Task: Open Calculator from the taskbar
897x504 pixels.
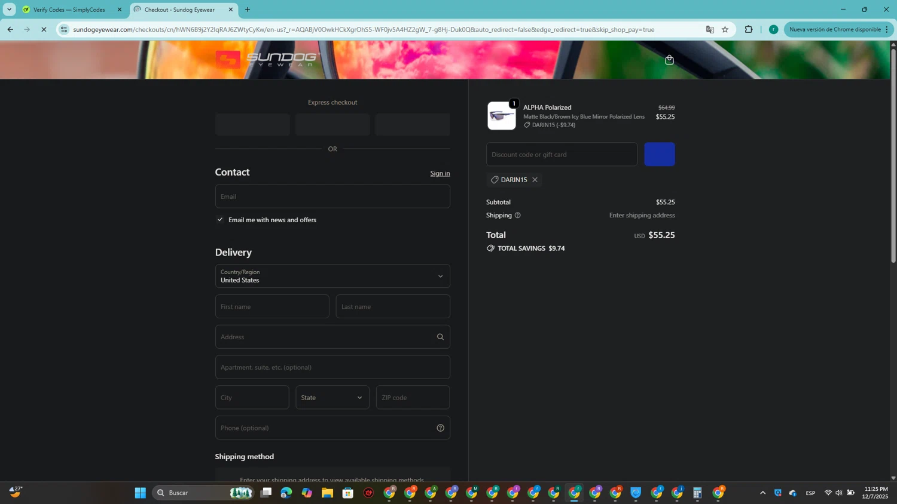Action: point(697,493)
